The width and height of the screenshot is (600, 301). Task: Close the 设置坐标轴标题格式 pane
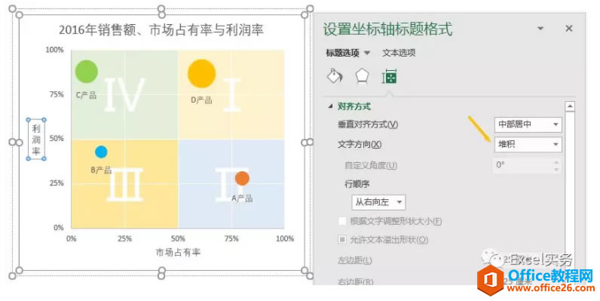coord(569,29)
